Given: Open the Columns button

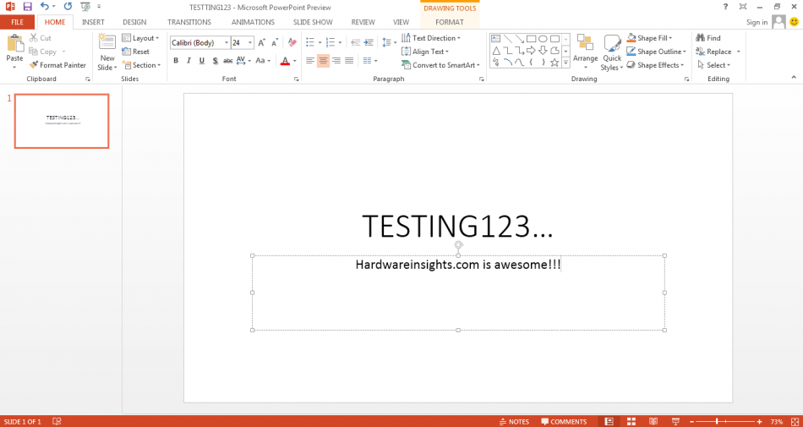Looking at the screenshot, I should coord(369,60).
